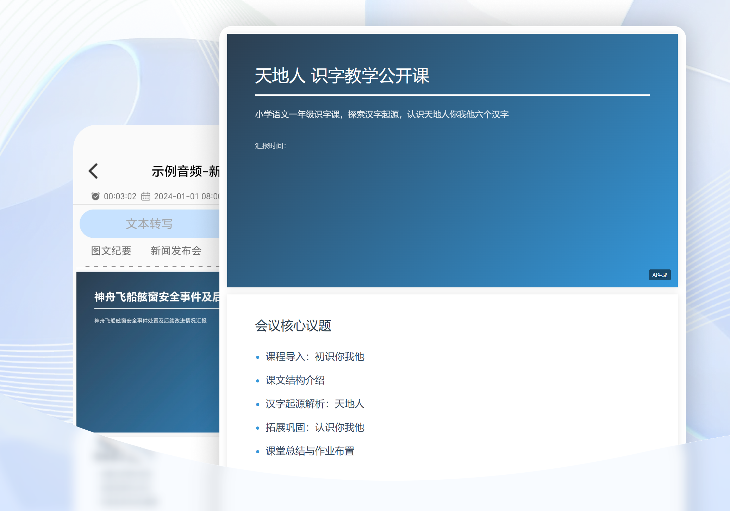
Task: Open the 新闻发布会 tab
Action: [x=176, y=251]
